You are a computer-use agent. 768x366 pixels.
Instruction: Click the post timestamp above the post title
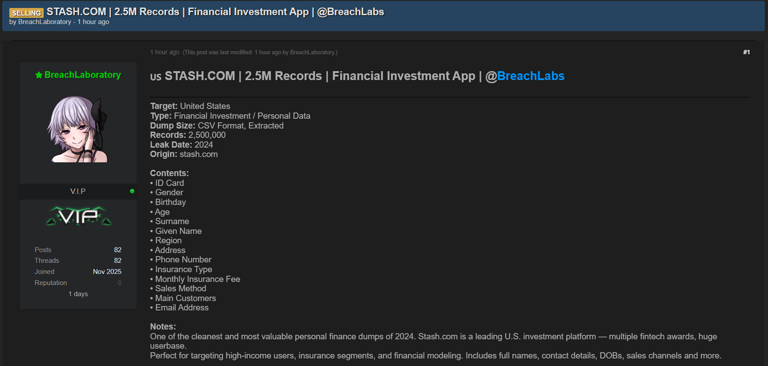pyautogui.click(x=165, y=52)
